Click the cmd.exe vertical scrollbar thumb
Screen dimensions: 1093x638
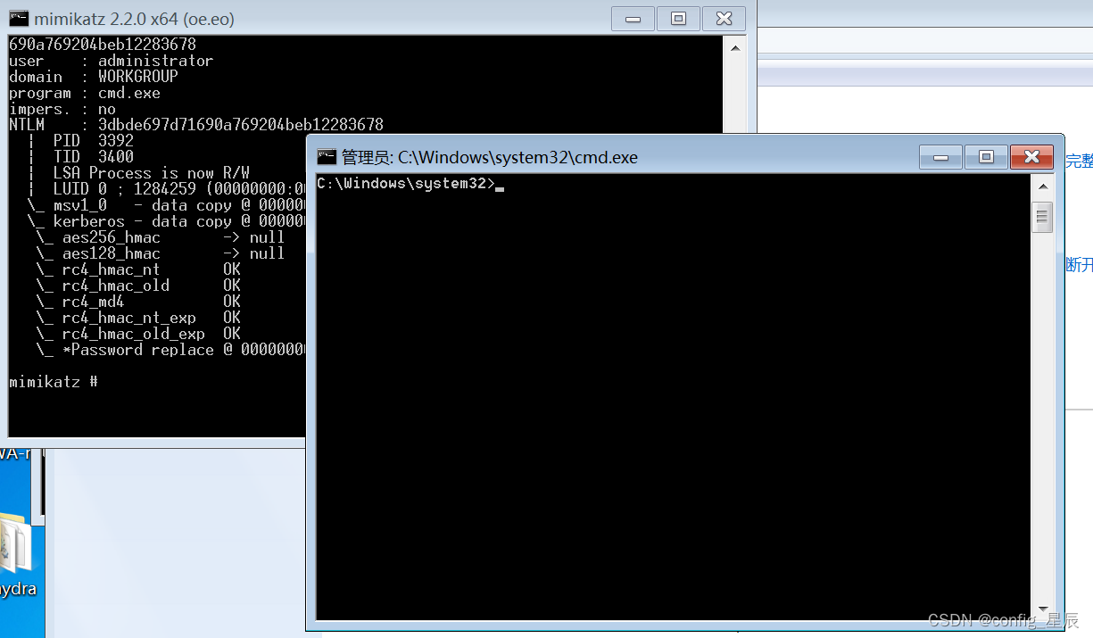pos(1042,217)
